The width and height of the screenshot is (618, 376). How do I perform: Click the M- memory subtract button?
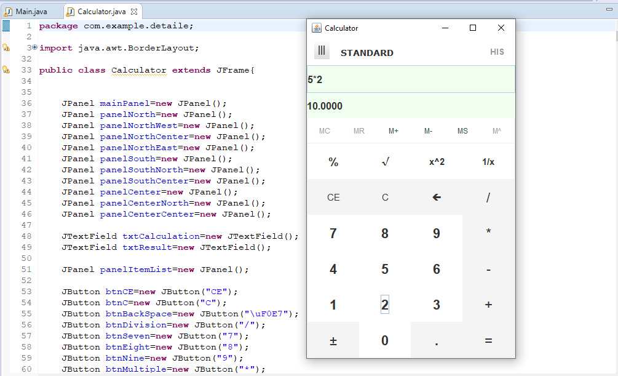(428, 131)
